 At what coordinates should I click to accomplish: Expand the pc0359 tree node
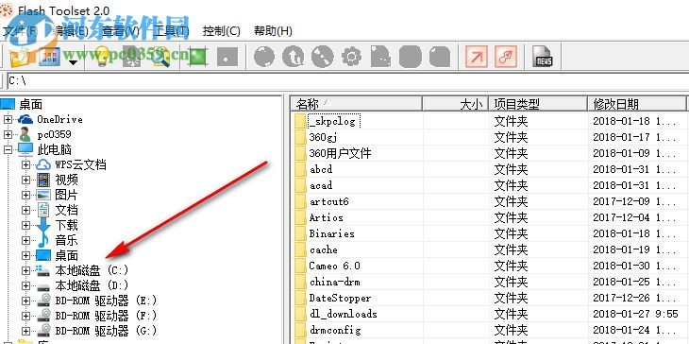[8, 134]
